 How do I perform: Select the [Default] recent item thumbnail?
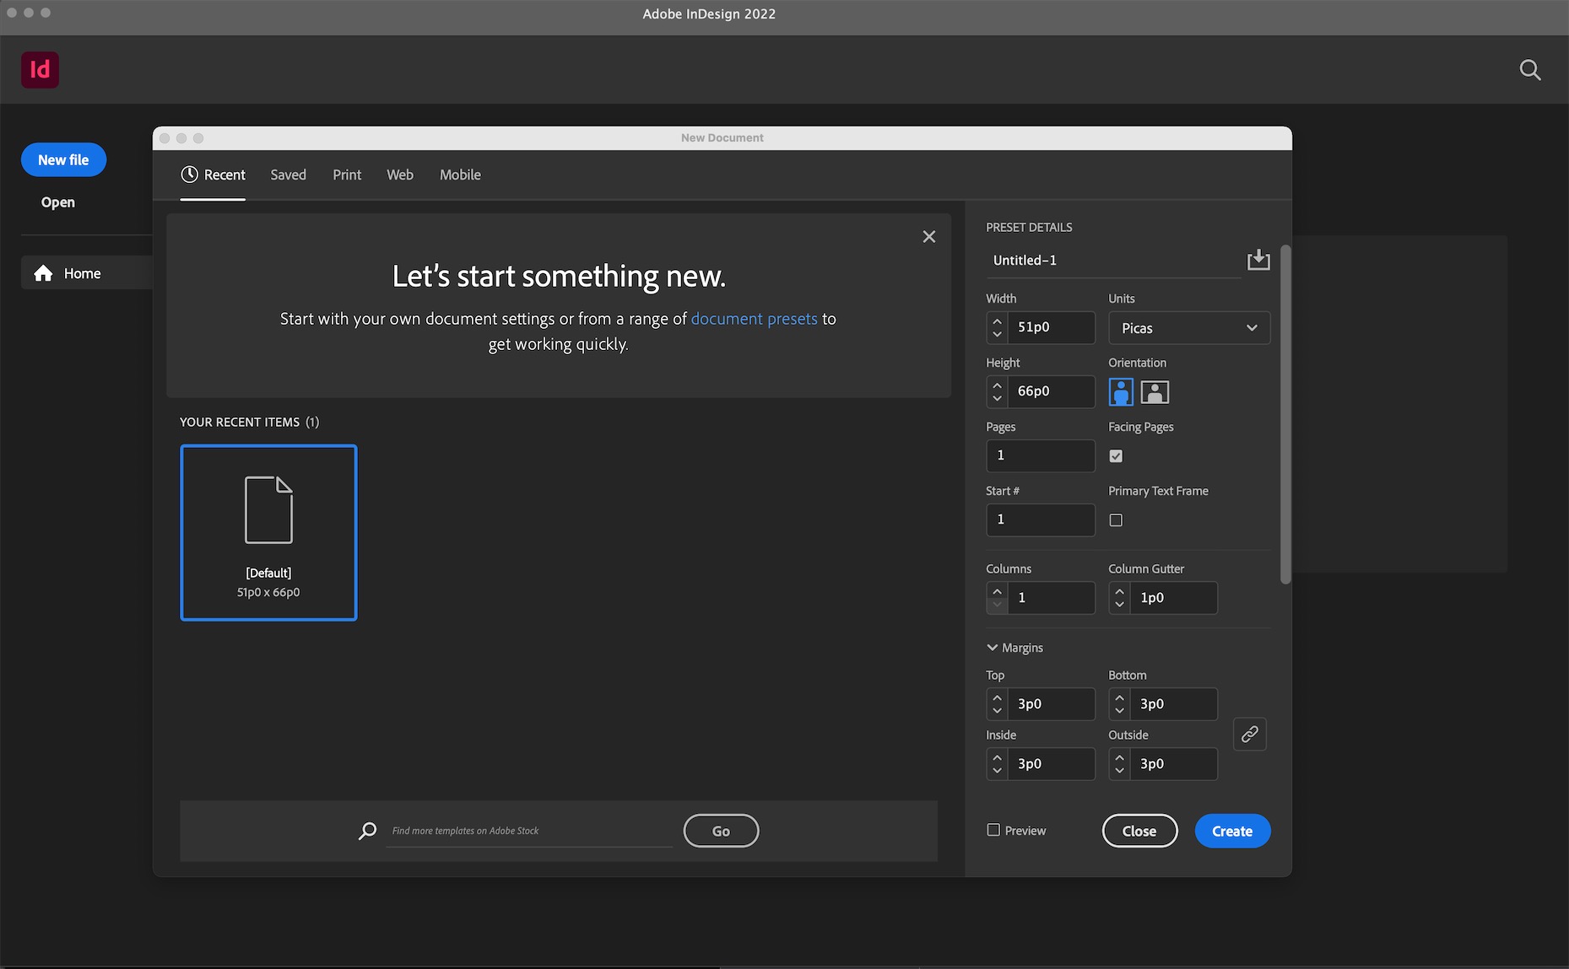point(268,532)
